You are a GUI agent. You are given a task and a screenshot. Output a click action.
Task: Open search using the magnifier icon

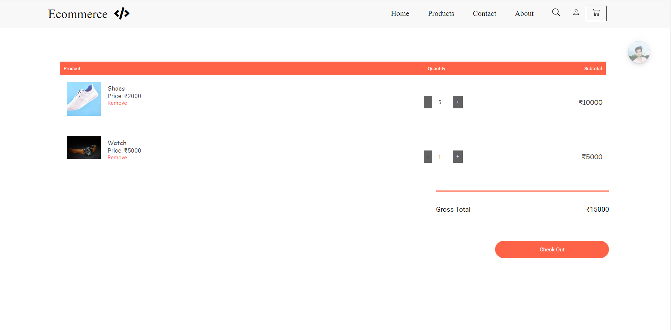[556, 12]
